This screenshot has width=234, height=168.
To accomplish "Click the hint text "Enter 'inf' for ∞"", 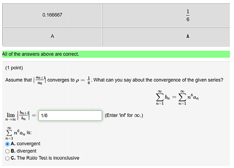I will click(x=124, y=116).
